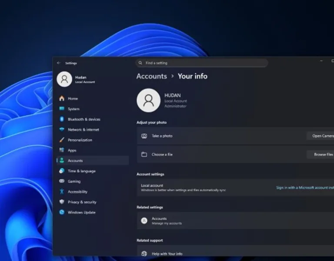Open the Windows Update icon
The image size is (334, 261).
pyautogui.click(x=62, y=212)
